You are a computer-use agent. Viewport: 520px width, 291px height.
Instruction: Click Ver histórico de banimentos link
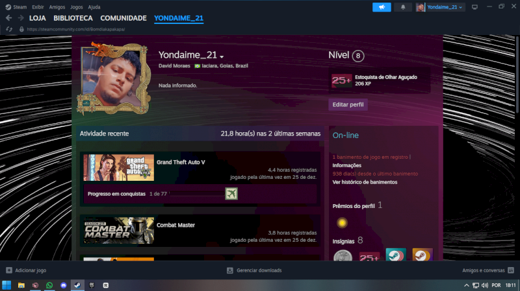tap(365, 182)
